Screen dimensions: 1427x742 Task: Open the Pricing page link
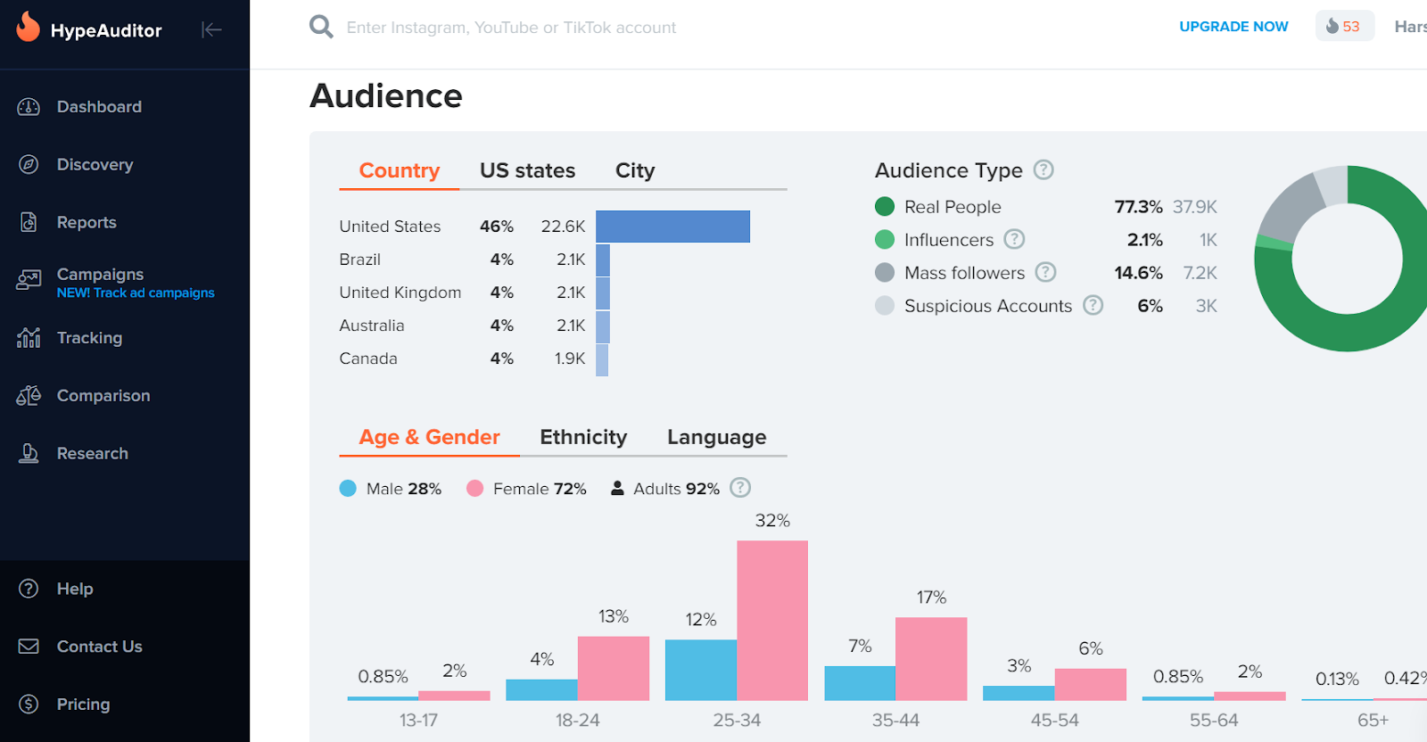click(83, 705)
